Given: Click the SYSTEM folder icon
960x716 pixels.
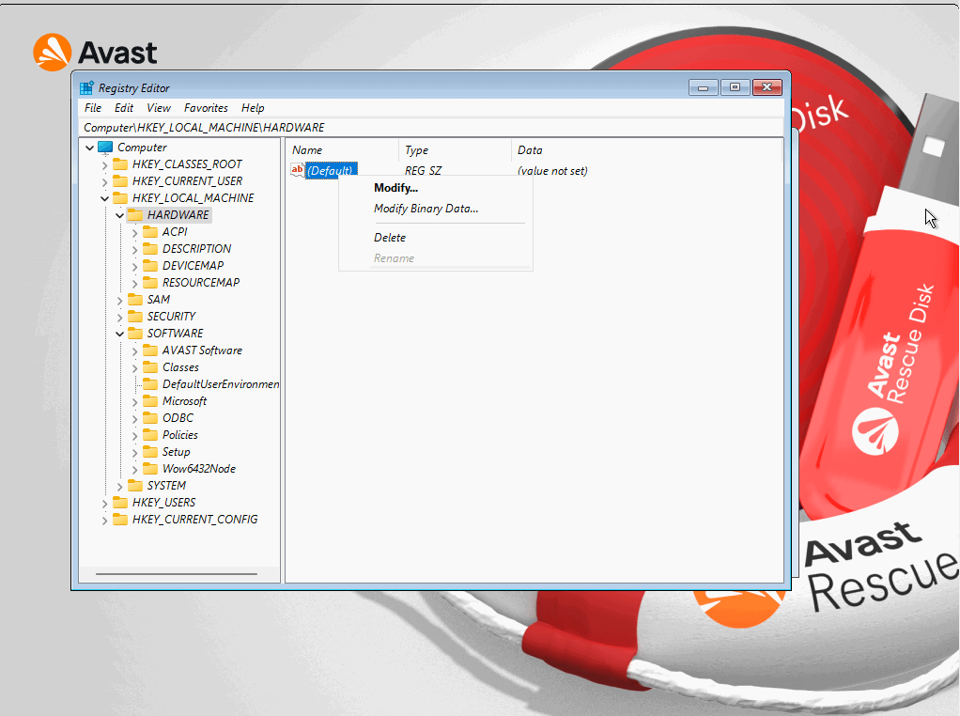Looking at the screenshot, I should 135,486.
